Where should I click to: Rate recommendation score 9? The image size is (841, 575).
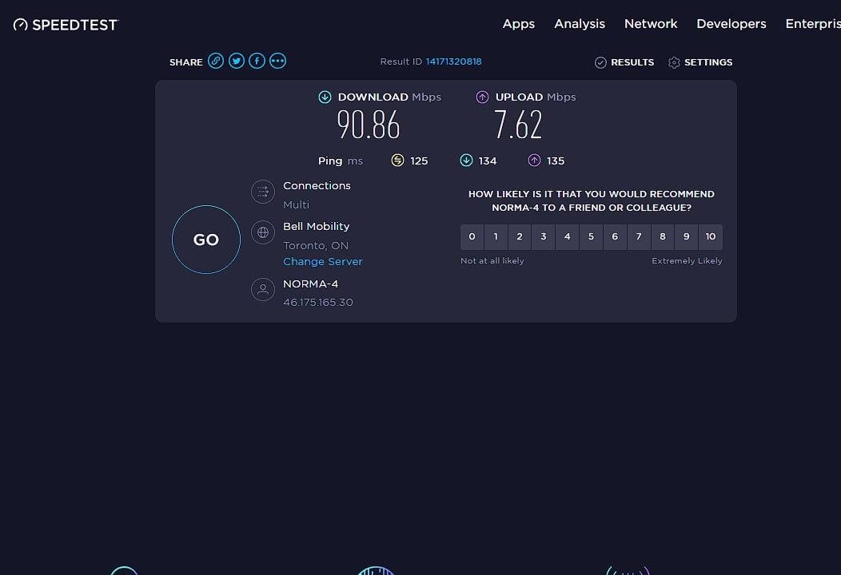(x=686, y=237)
